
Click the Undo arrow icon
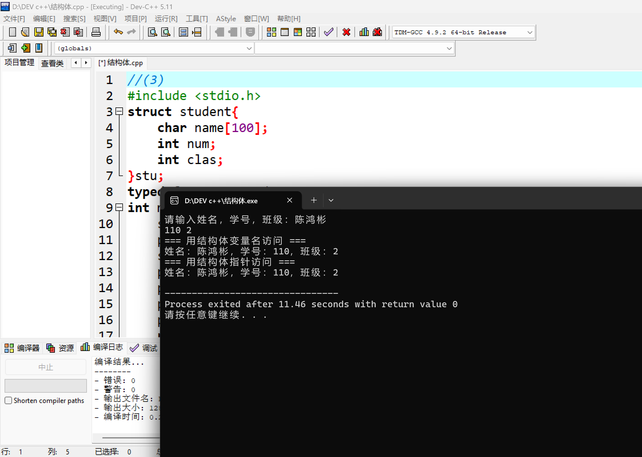pos(118,32)
